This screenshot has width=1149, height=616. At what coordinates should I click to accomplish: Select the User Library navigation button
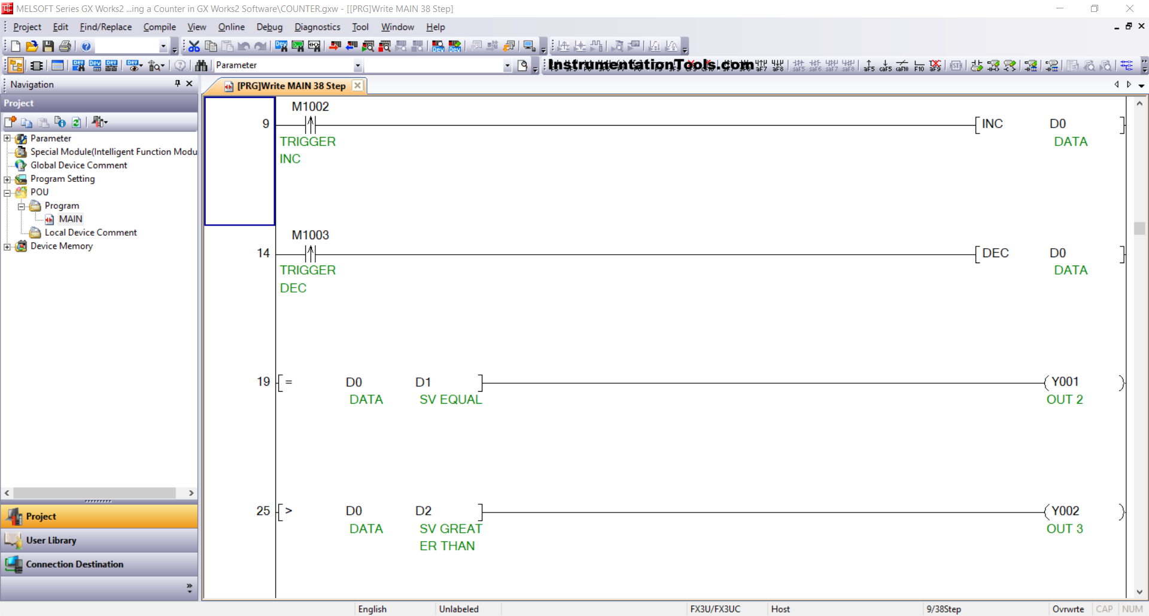(x=99, y=540)
